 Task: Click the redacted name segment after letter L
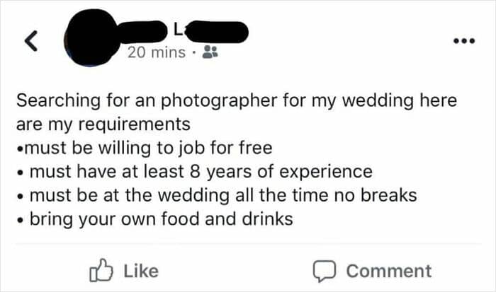(217, 32)
